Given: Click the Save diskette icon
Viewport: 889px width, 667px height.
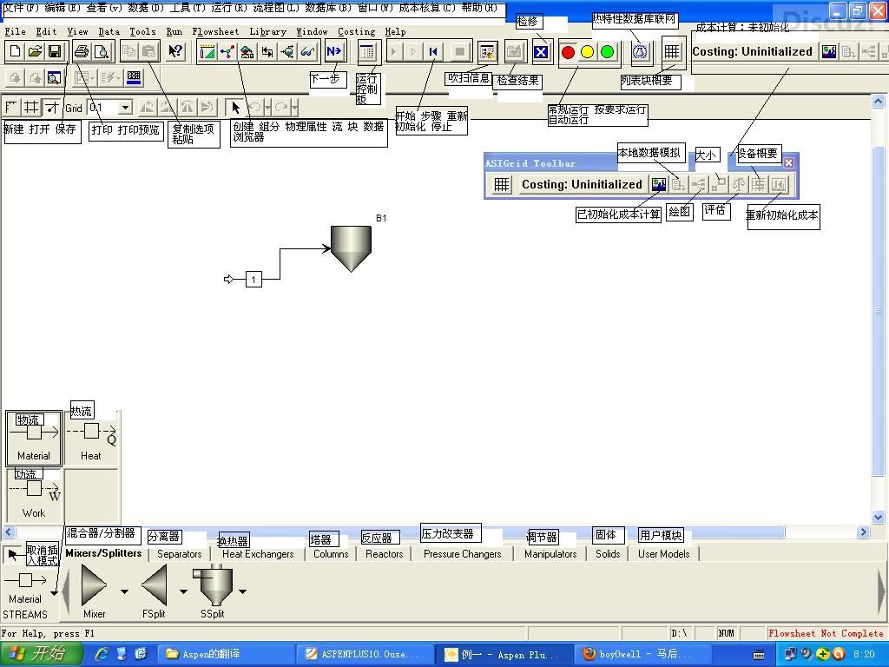Looking at the screenshot, I should pyautogui.click(x=54, y=52).
